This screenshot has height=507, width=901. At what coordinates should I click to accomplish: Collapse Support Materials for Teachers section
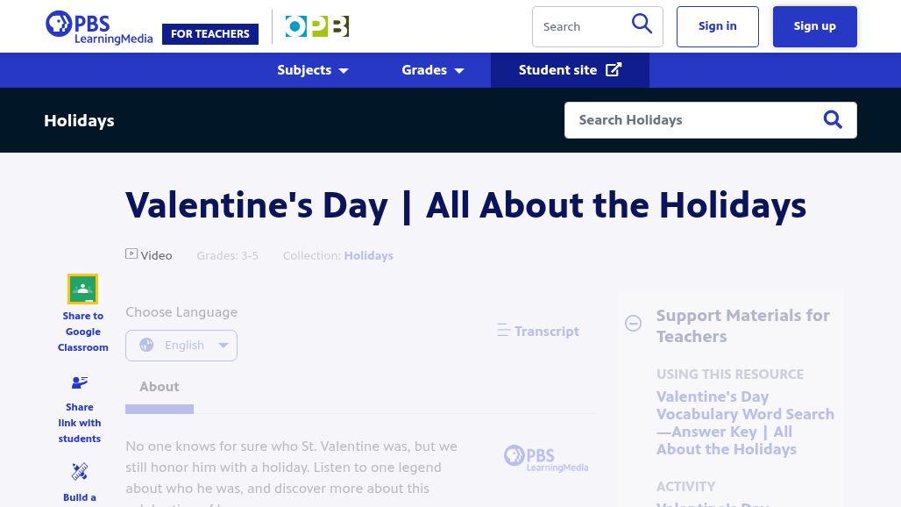pyautogui.click(x=633, y=323)
